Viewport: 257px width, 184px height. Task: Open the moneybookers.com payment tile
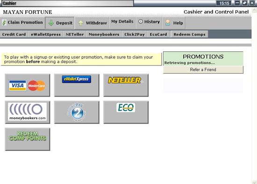[x=28, y=112]
